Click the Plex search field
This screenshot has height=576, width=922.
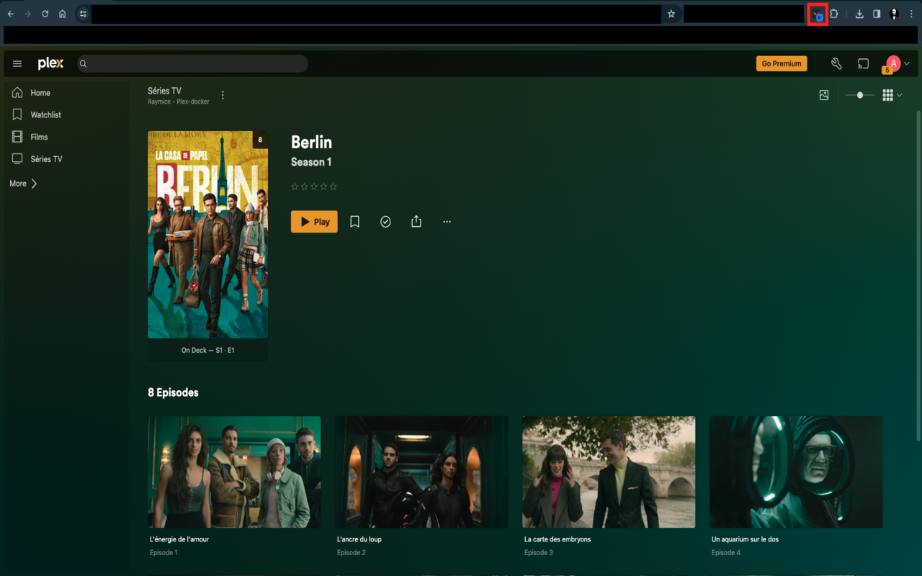pyautogui.click(x=191, y=63)
